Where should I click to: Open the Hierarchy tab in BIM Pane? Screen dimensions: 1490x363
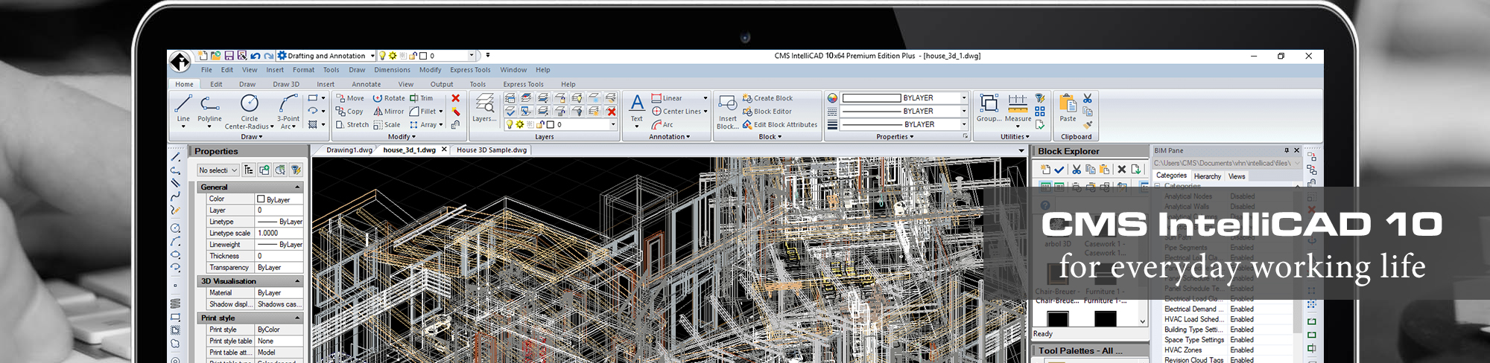point(1207,176)
